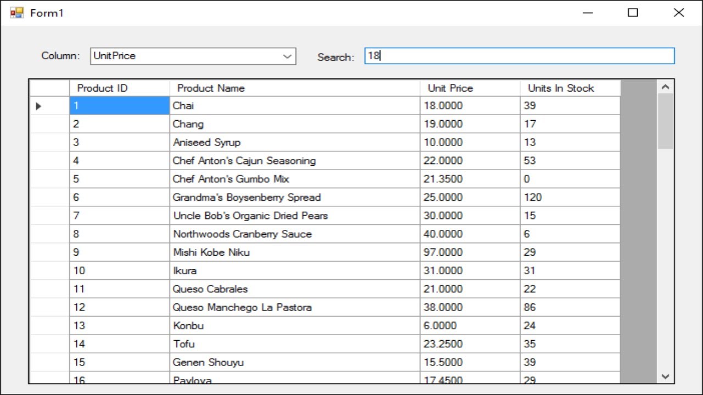Click the vertical scrollbar thumb
The height and width of the screenshot is (395, 703).
[x=665, y=121]
